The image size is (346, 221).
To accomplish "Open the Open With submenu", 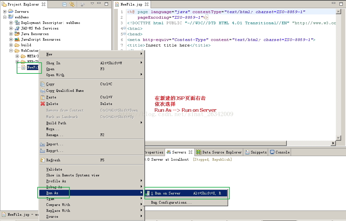I will coord(92,75).
